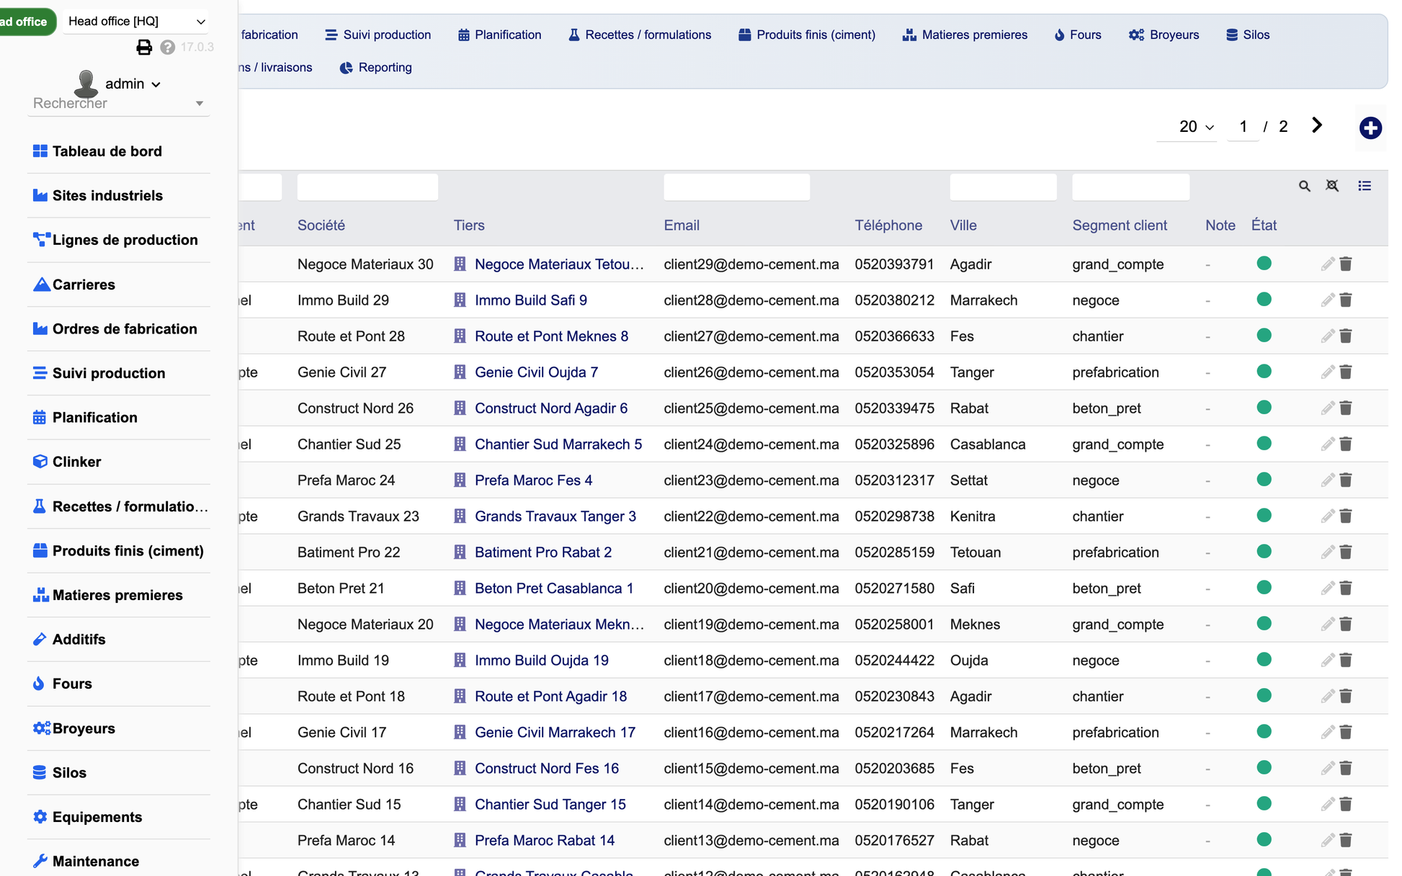Screen dimensions: 1402x876
Task: Sort by Segment client column header
Action: 1119,225
